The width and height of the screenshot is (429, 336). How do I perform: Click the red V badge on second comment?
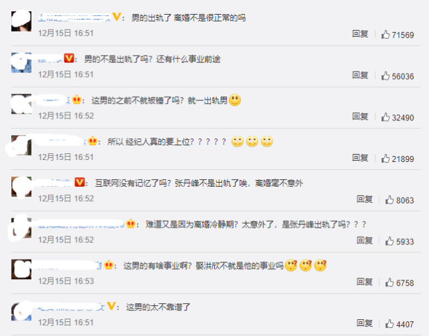(x=69, y=58)
